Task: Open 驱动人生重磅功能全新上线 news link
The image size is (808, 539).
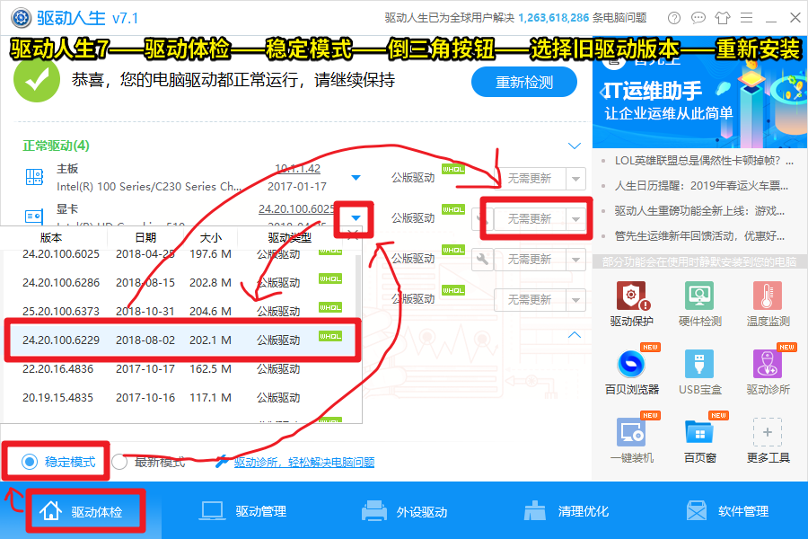Action: pyautogui.click(x=699, y=211)
